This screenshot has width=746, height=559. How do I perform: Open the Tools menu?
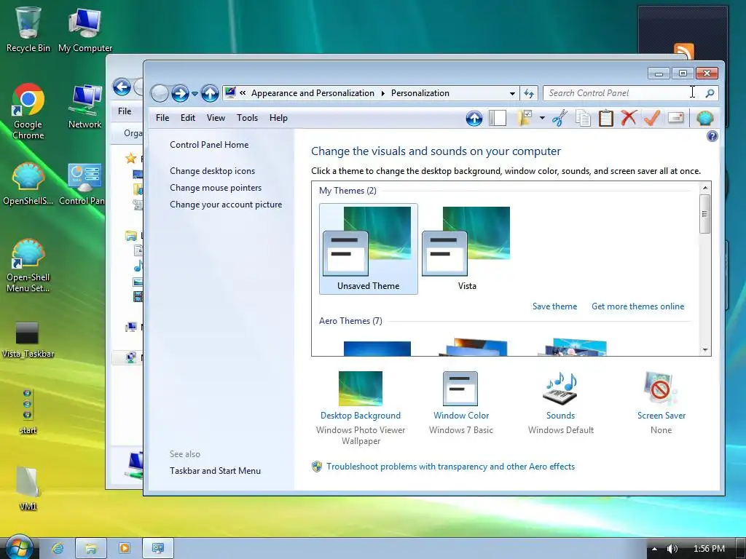pos(248,118)
